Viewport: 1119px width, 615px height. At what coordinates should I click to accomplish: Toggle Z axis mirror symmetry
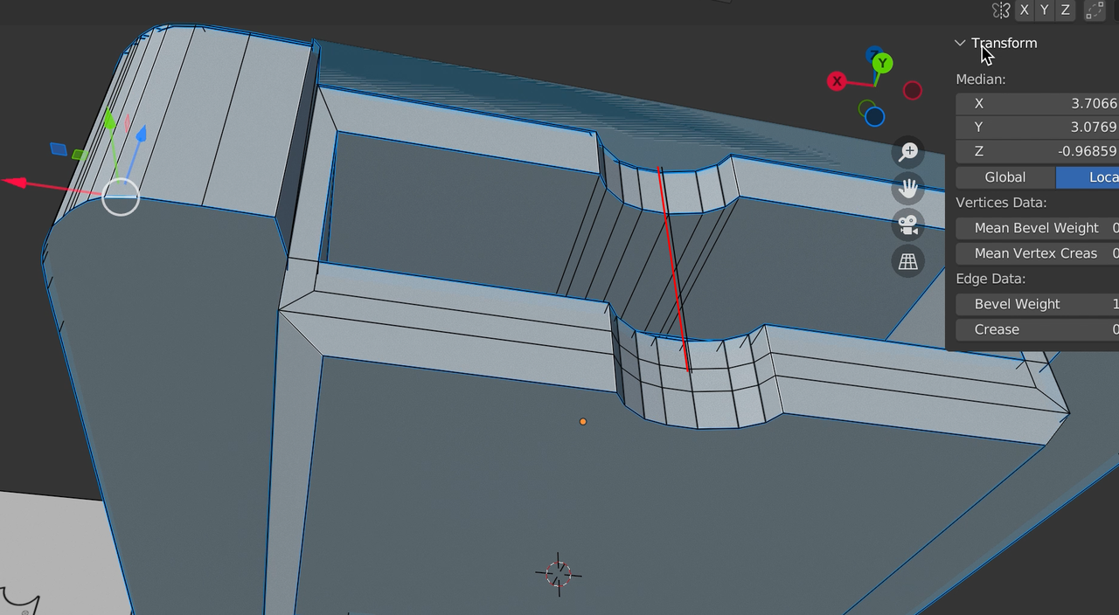pyautogui.click(x=1065, y=10)
